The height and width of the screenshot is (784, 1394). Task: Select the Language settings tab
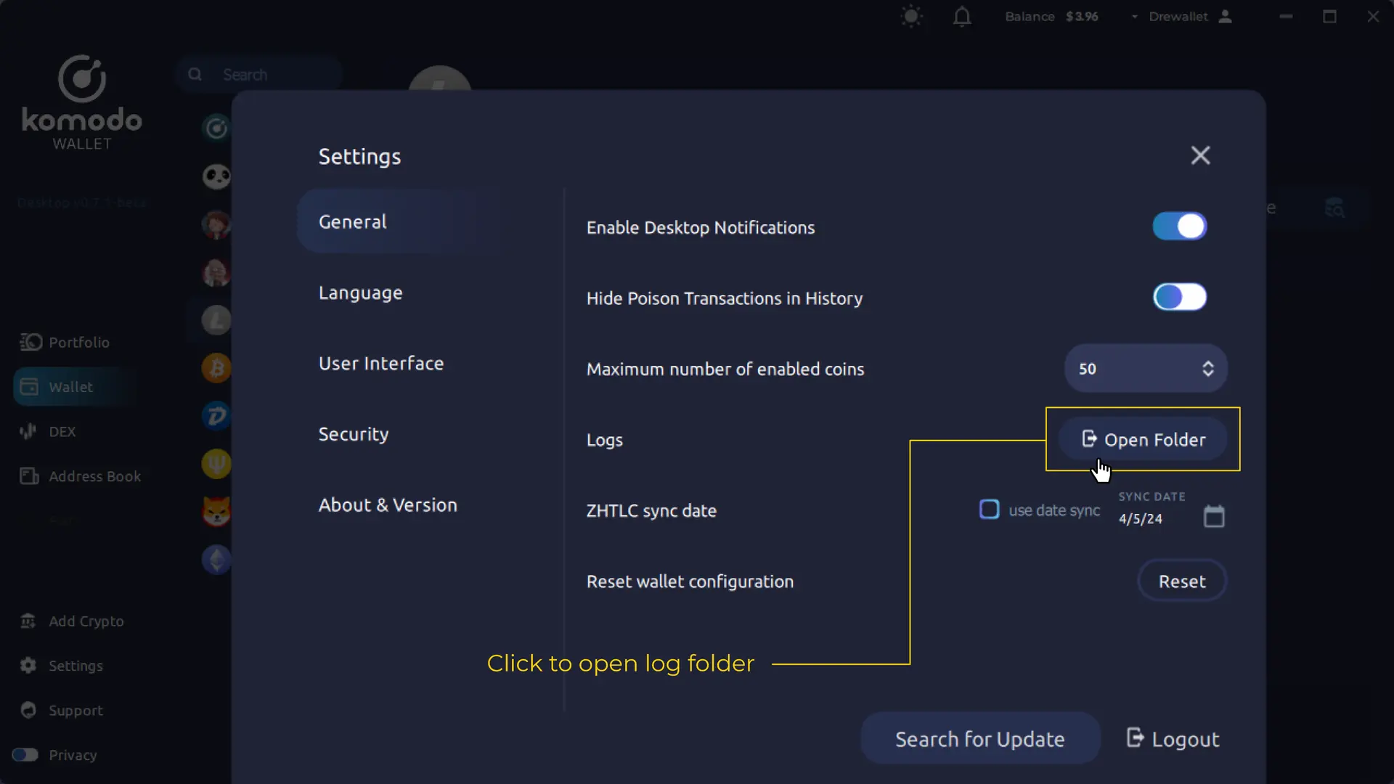tap(361, 292)
